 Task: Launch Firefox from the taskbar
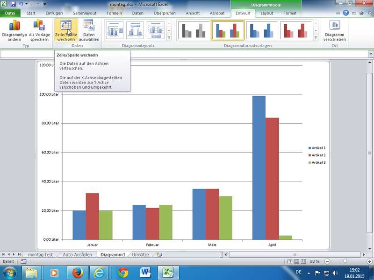pyautogui.click(x=77, y=272)
